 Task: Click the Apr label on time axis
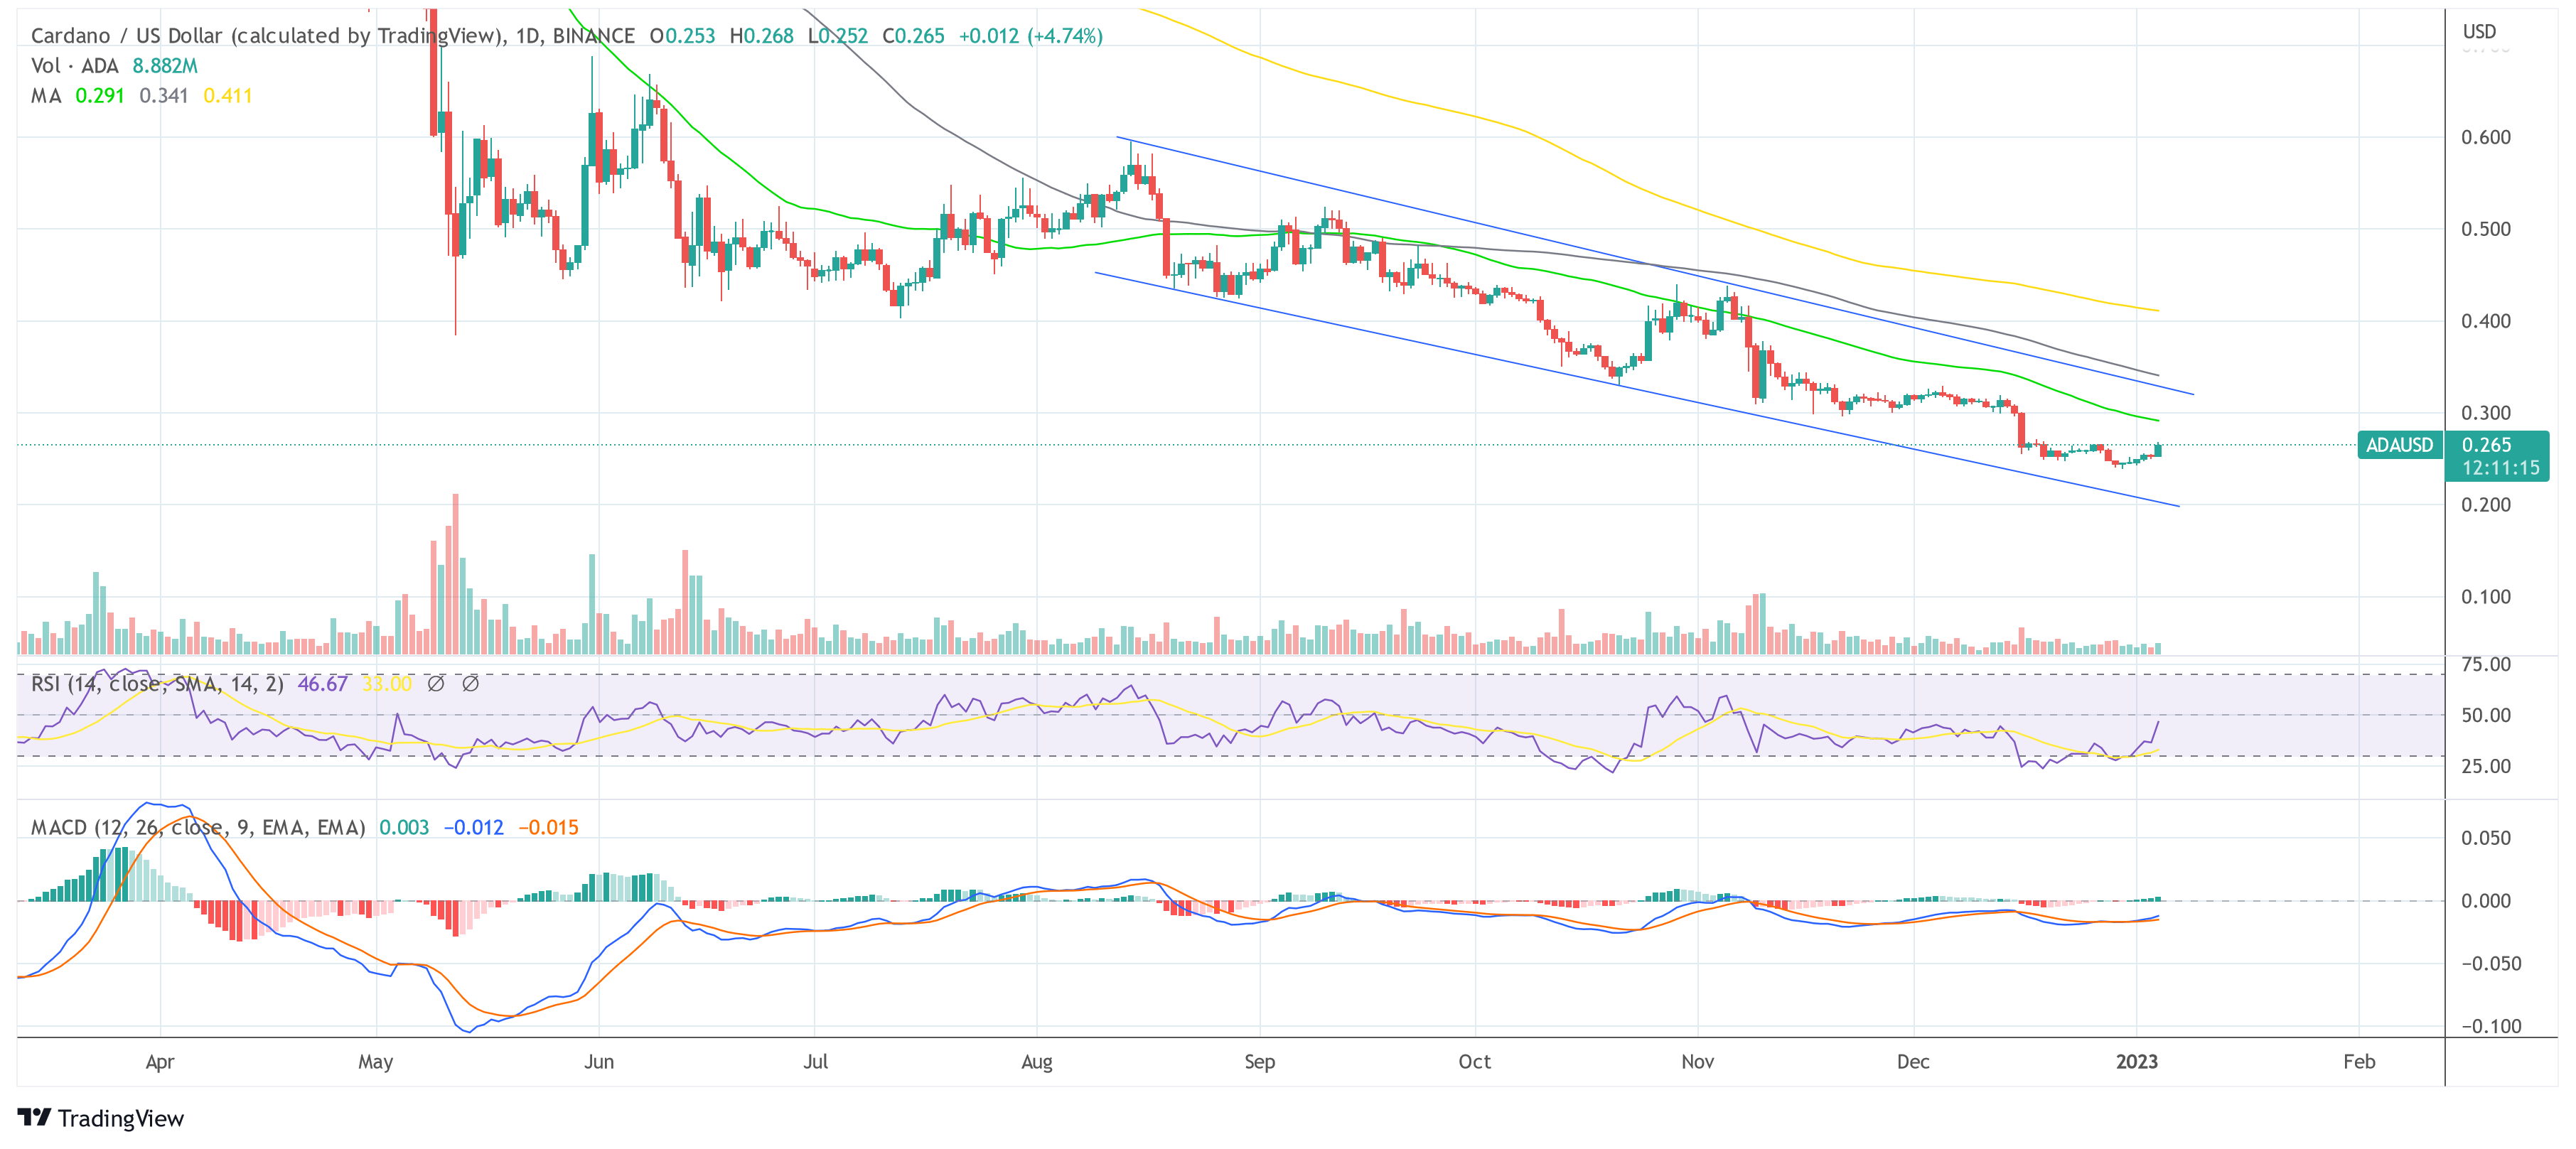[x=160, y=1062]
